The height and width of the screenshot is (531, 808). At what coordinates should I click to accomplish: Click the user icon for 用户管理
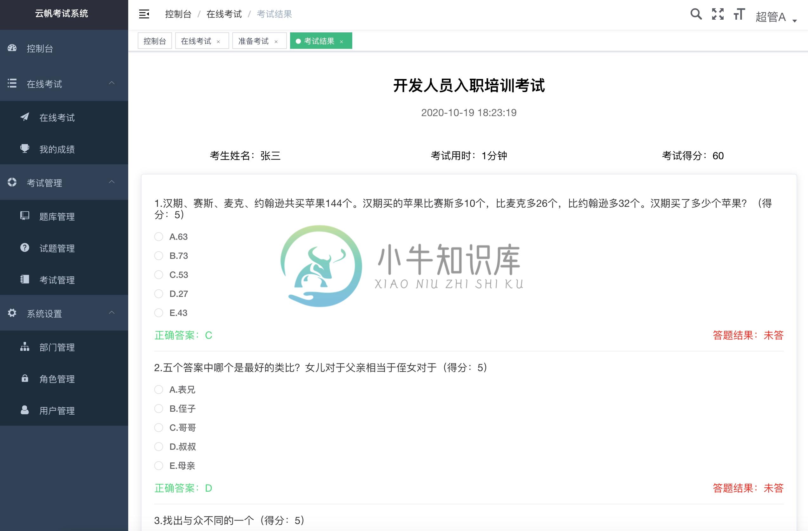coord(25,410)
